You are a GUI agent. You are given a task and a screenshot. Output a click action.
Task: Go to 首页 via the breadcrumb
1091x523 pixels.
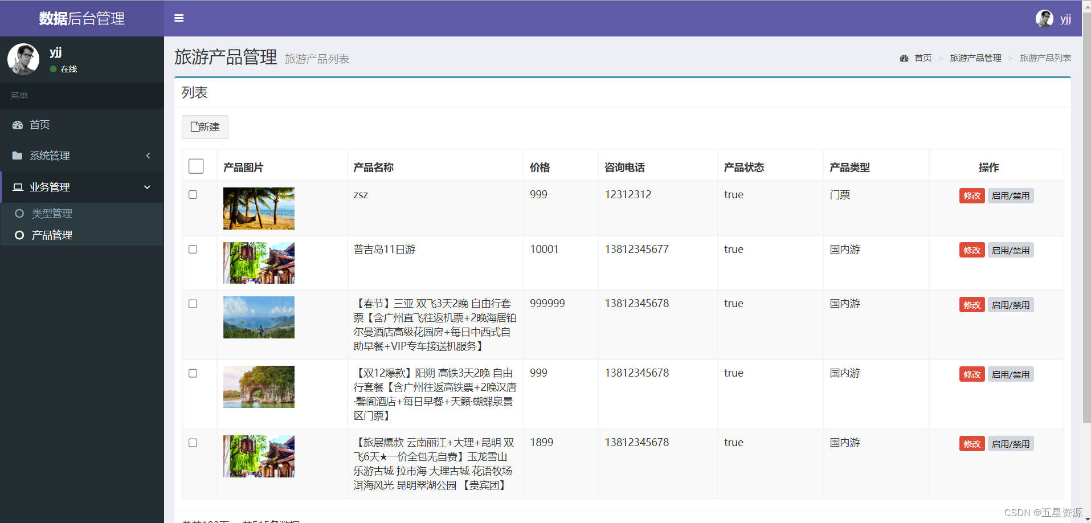923,58
